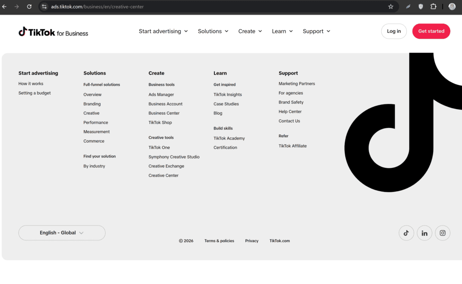The height and width of the screenshot is (284, 462).
Task: View site information icon in address bar
Action: (x=44, y=6)
